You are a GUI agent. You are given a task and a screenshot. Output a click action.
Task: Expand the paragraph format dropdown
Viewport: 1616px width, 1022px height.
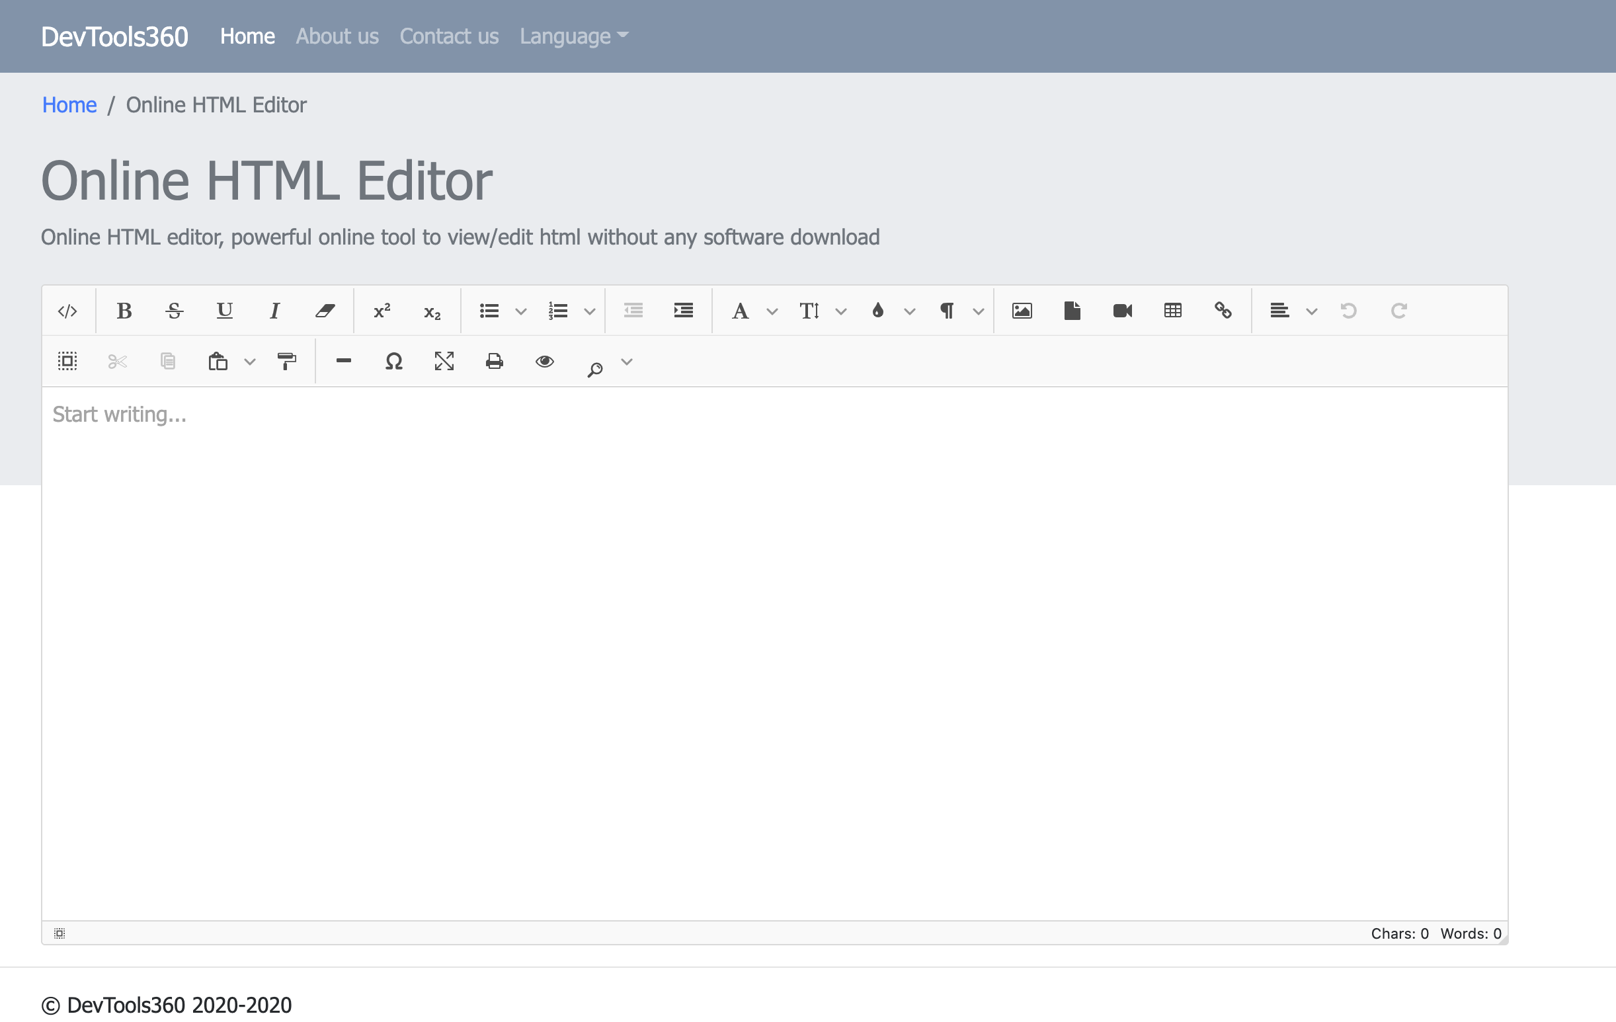[979, 311]
